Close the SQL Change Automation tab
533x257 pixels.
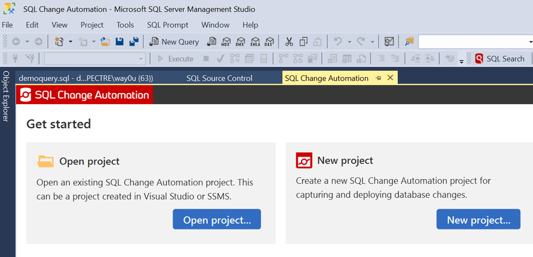[x=390, y=78]
